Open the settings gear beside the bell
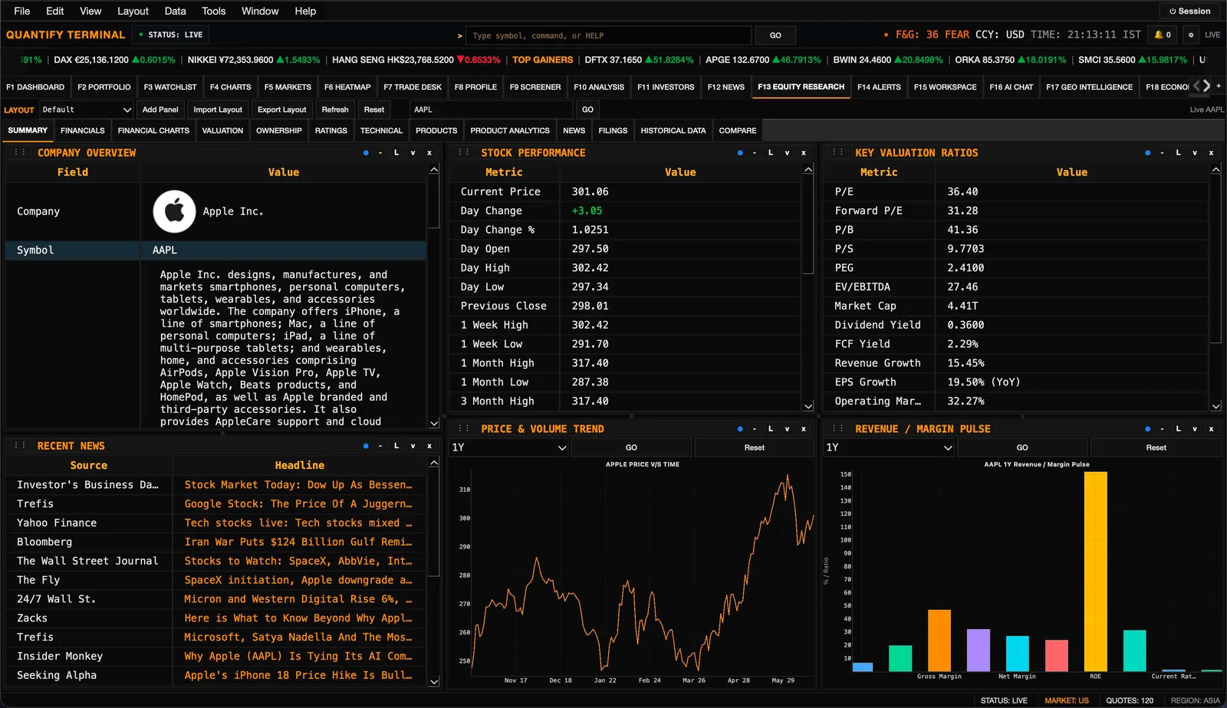The height and width of the screenshot is (708, 1227). coord(1191,34)
